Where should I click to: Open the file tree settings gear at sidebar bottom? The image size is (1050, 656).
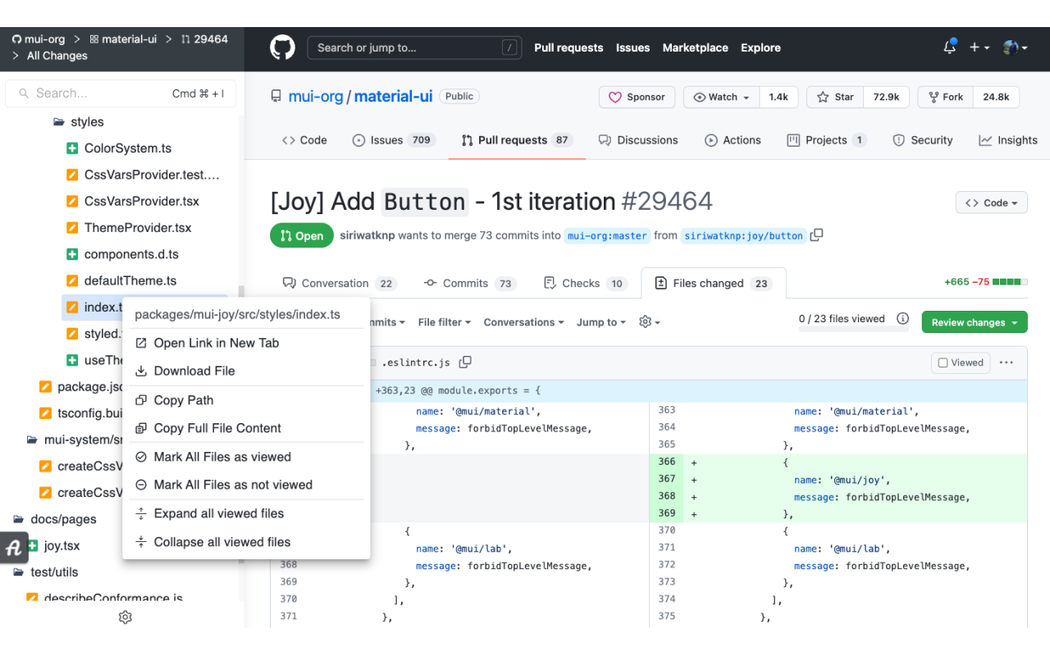click(125, 617)
